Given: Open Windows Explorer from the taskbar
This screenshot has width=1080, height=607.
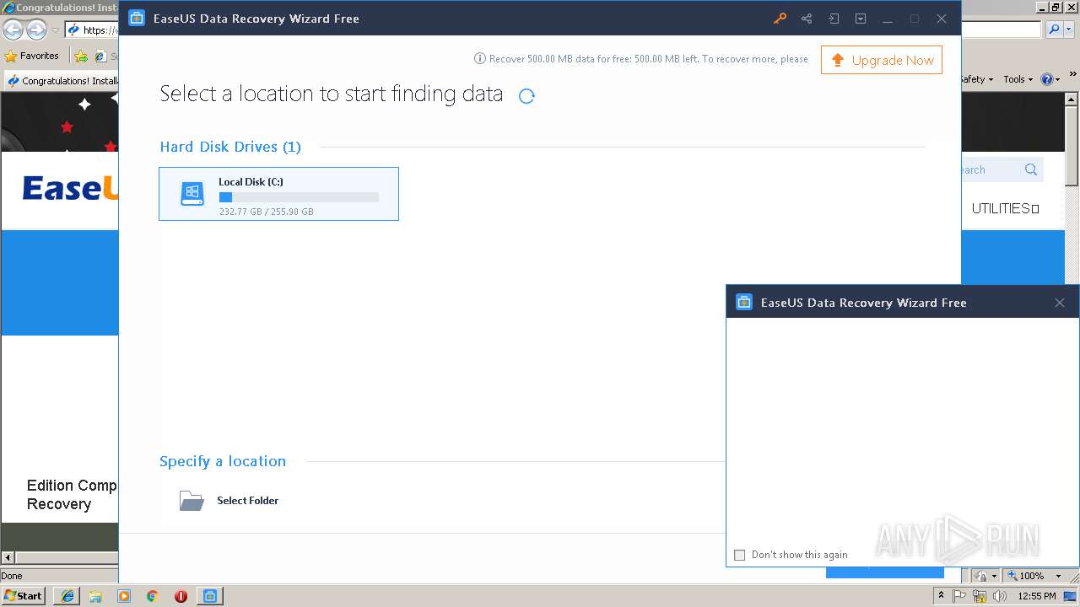Looking at the screenshot, I should click(x=95, y=596).
